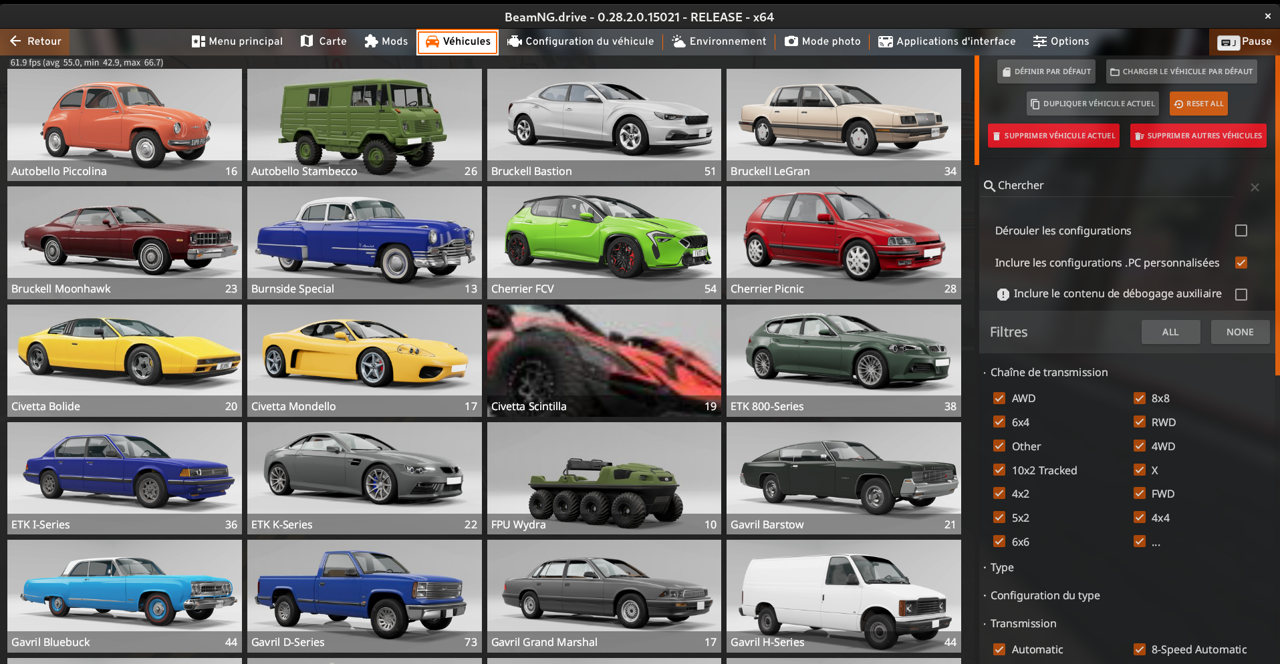Click Reset All button
The height and width of the screenshot is (664, 1280).
[x=1198, y=104]
